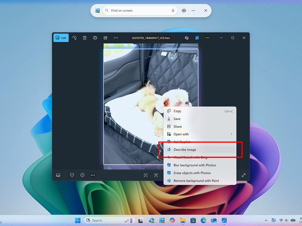
Task: Select the file name 20250703_184600417_iOS.heic
Action: tap(151, 38)
